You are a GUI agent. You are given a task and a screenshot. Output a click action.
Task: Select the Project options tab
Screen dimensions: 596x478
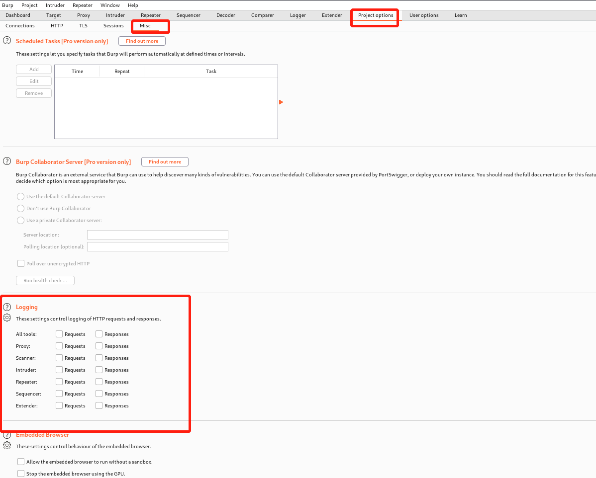[376, 15]
